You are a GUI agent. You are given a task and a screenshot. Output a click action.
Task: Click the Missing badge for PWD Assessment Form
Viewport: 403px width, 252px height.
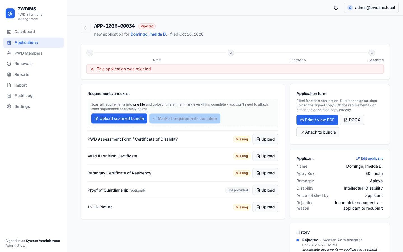(242, 139)
